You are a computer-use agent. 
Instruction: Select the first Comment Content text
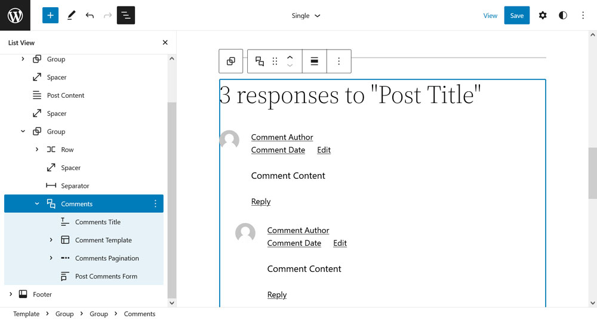tap(288, 176)
